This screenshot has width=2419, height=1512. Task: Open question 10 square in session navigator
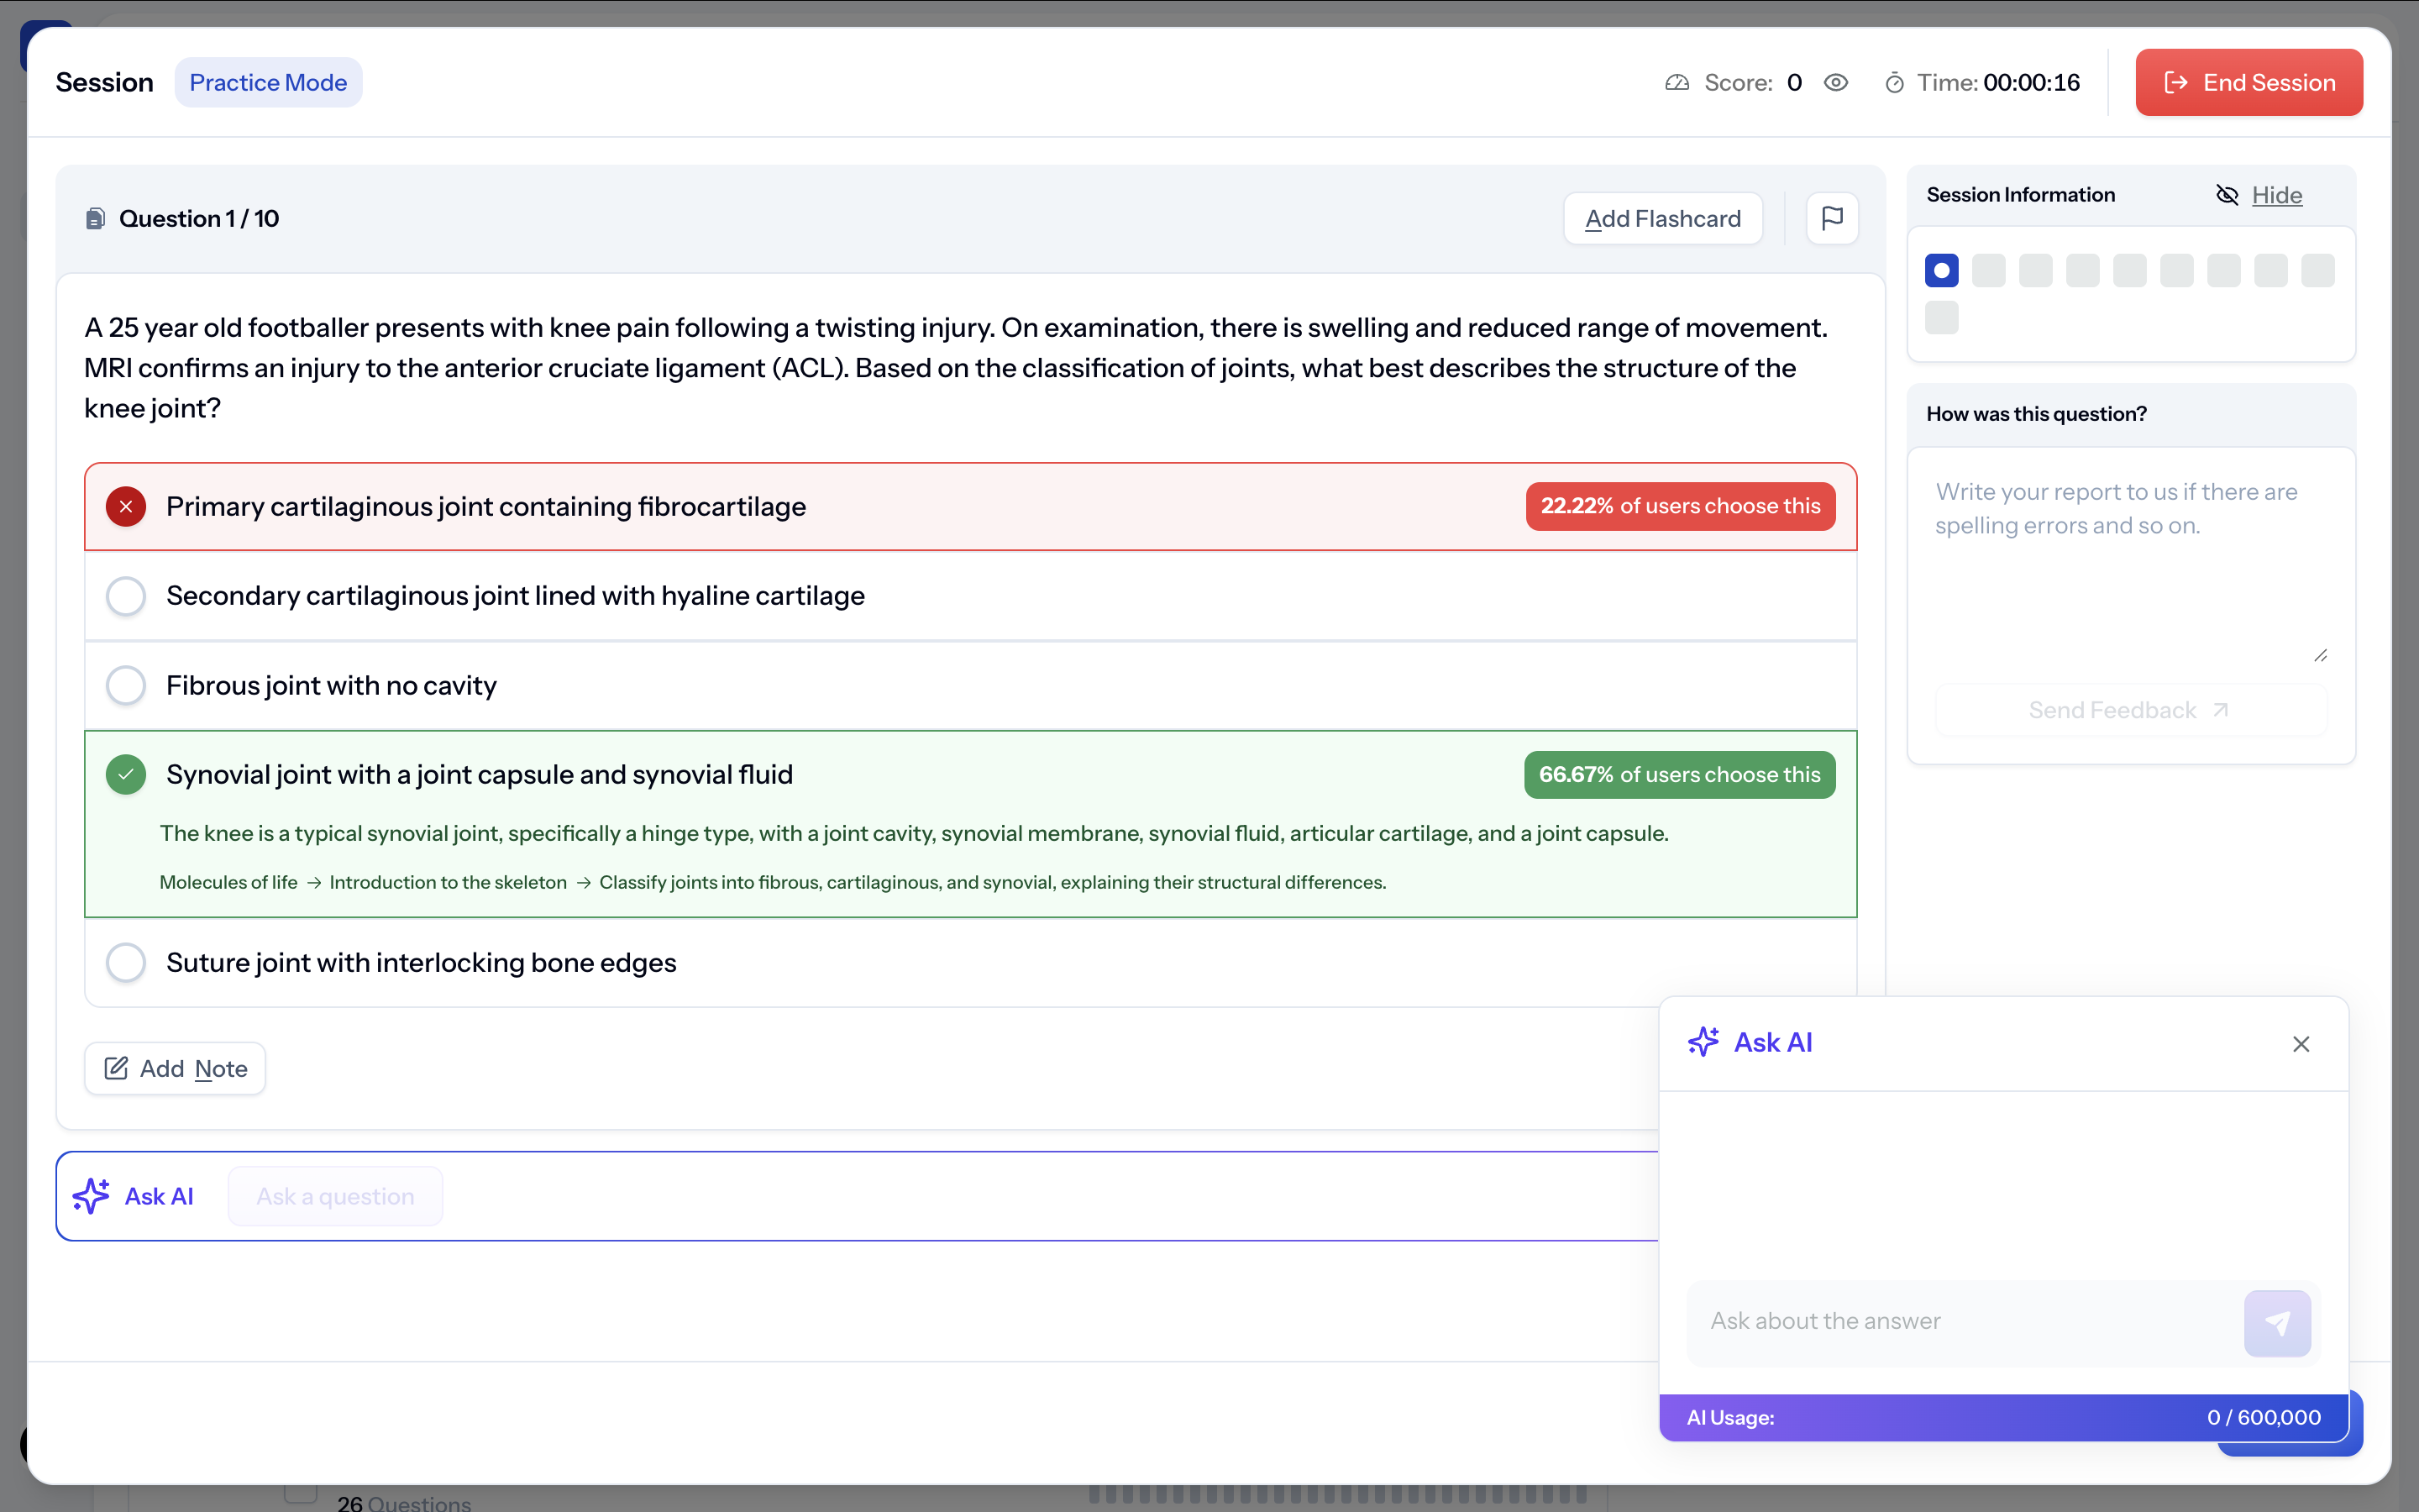(x=1941, y=318)
